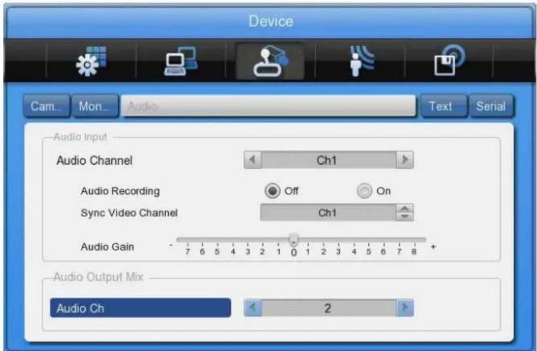Click the Audio Gain plus sign
The height and width of the screenshot is (351, 537).
coord(433,246)
